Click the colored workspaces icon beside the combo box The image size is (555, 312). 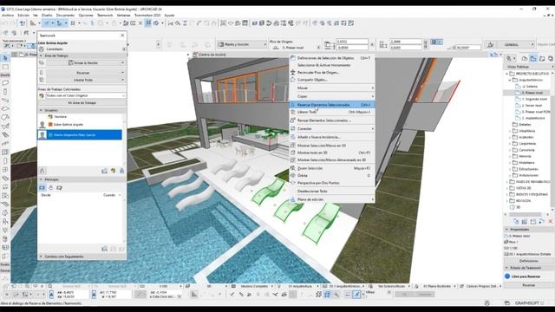click(42, 95)
